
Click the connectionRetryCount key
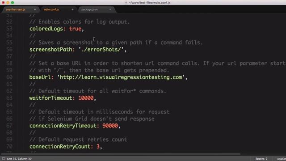(x=60, y=147)
